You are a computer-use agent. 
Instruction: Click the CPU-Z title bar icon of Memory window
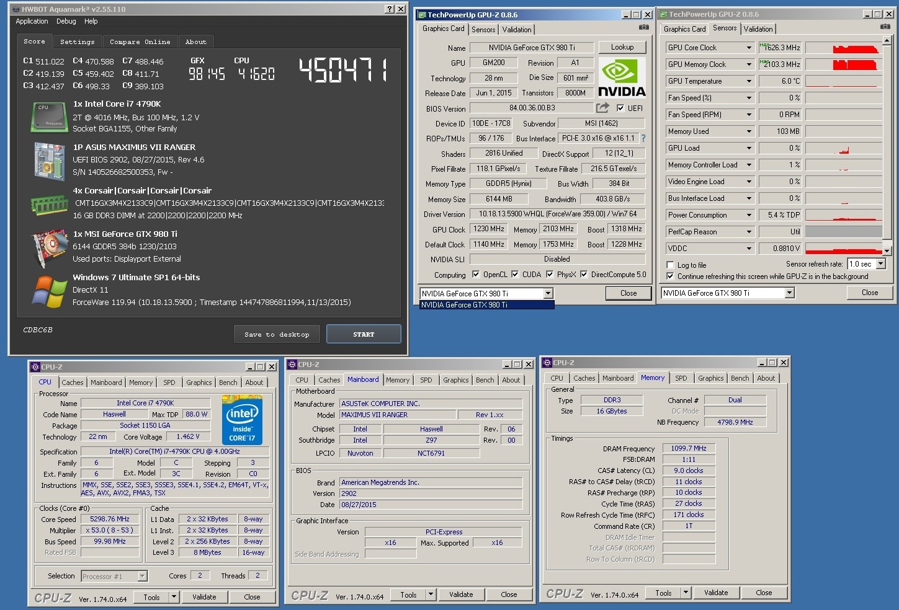(547, 362)
